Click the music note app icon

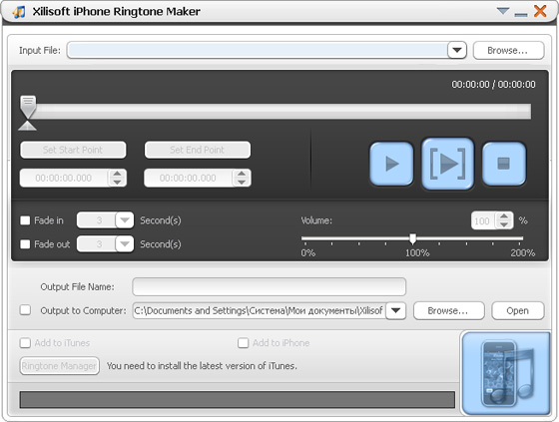coord(19,12)
